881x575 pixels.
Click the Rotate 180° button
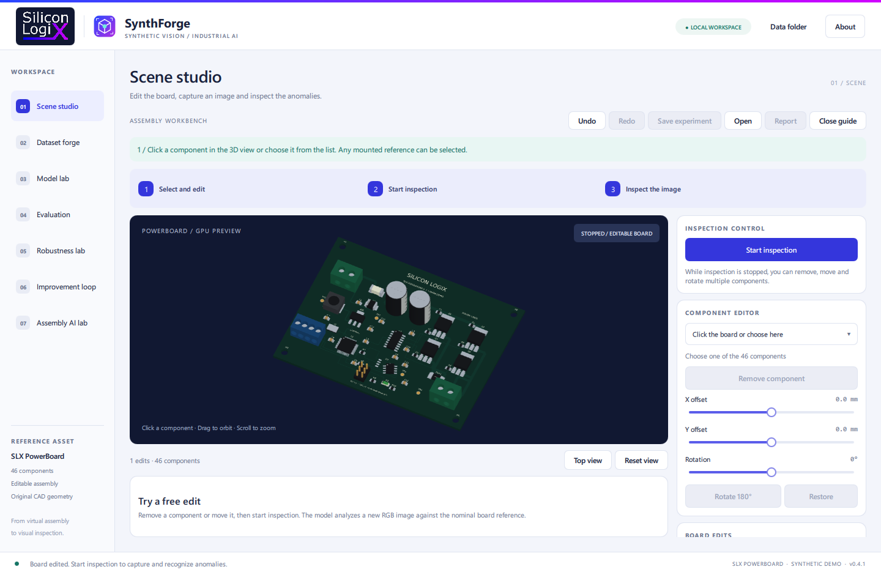(x=733, y=496)
